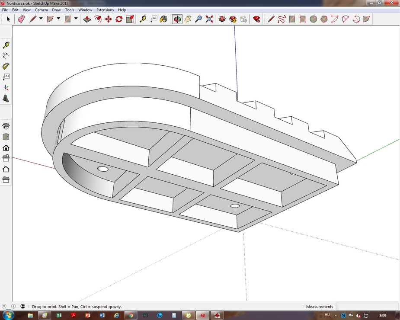Choose the Circle drawing tool
This screenshot has width=400, height=320.
(314, 19)
